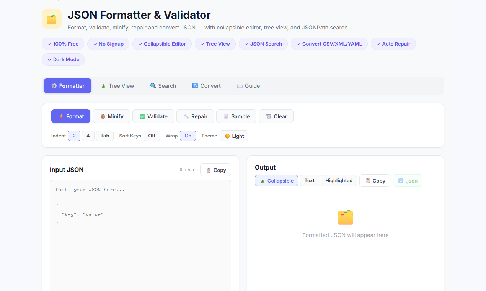The height and width of the screenshot is (291, 486).
Task: Open the Guide tab
Action: tap(248, 86)
